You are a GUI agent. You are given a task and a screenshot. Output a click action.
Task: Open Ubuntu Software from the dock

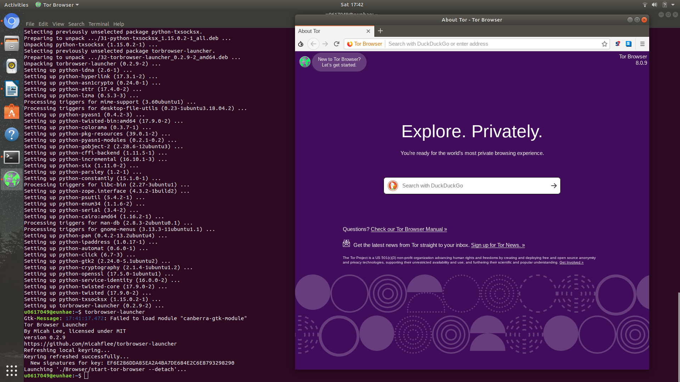coord(12,112)
